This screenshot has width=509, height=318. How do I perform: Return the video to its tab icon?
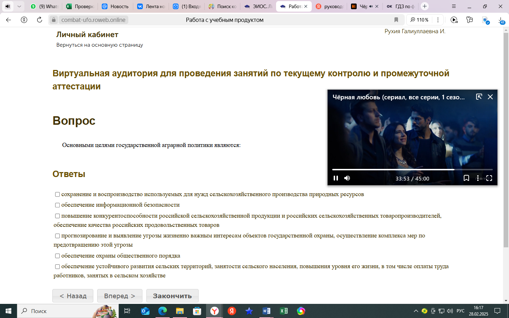479,97
